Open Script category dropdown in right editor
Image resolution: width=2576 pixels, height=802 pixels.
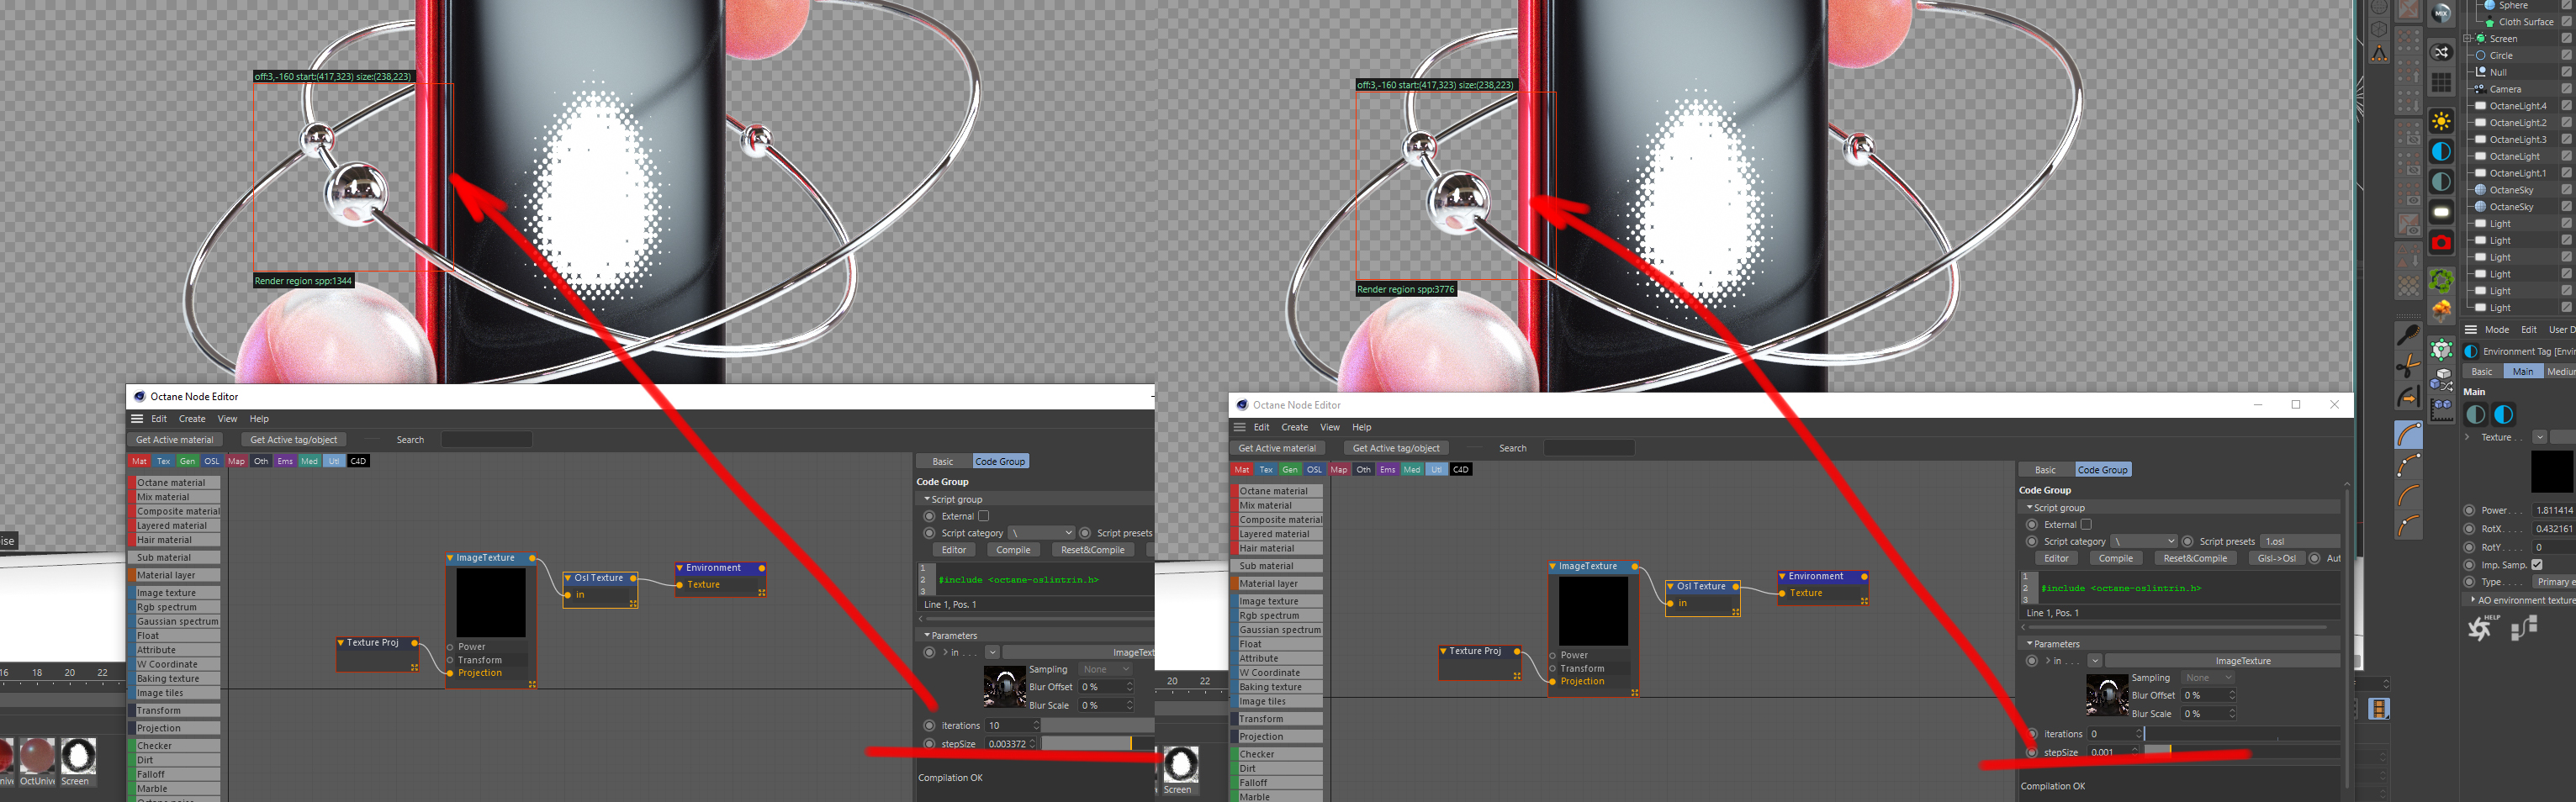(2144, 542)
